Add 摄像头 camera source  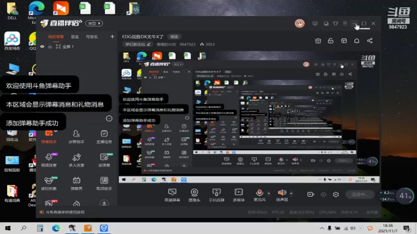tap(194, 195)
